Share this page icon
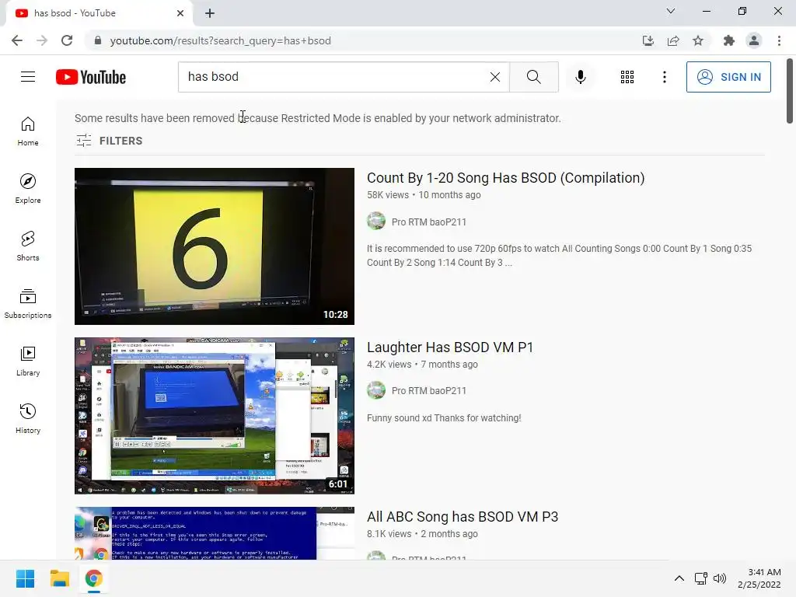Viewport: 796px width, 597px height. tap(673, 40)
